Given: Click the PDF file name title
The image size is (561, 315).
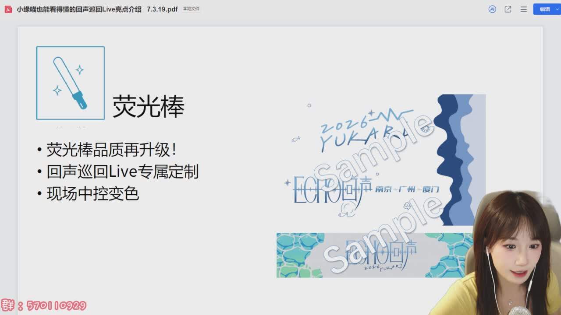Looking at the screenshot, I should [x=97, y=9].
